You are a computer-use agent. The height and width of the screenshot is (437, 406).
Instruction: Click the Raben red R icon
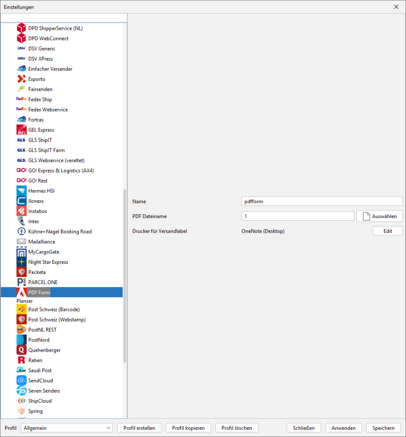tap(21, 360)
